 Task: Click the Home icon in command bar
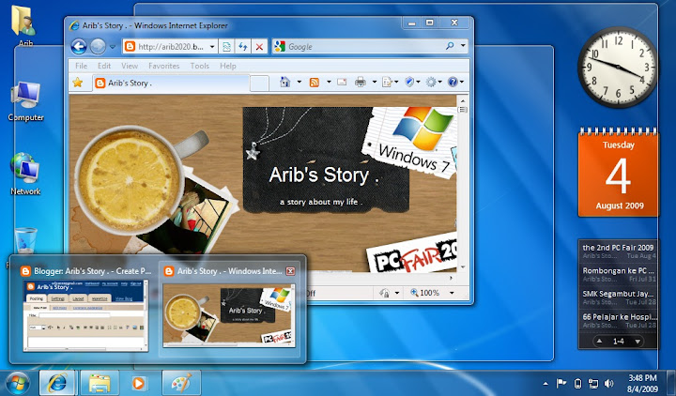pos(285,82)
